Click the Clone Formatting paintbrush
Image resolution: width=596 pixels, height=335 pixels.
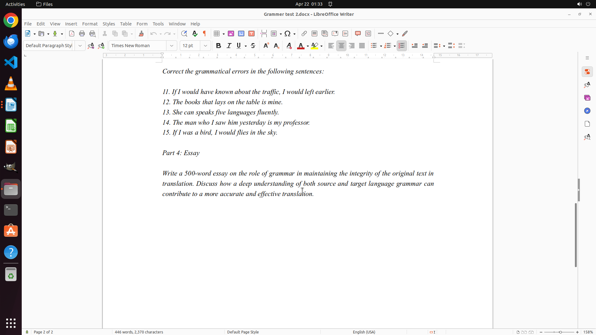tap(141, 33)
